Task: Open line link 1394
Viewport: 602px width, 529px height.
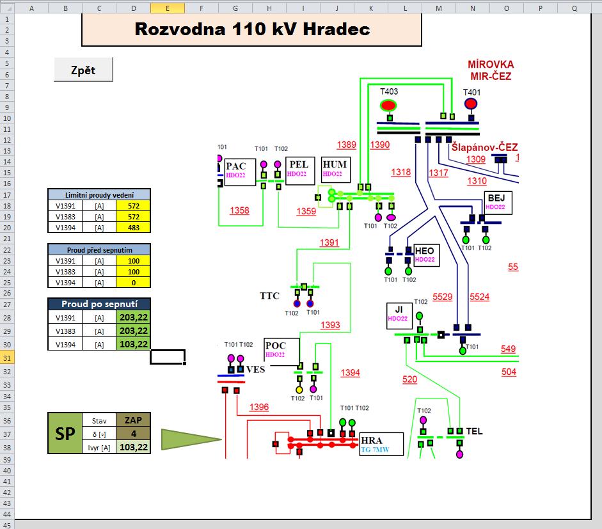Action: coord(350,373)
